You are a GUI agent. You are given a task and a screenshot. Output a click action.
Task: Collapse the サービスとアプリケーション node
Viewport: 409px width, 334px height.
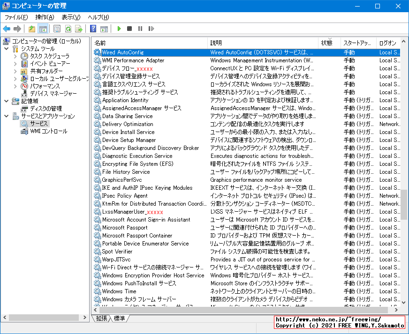pyautogui.click(x=6, y=115)
